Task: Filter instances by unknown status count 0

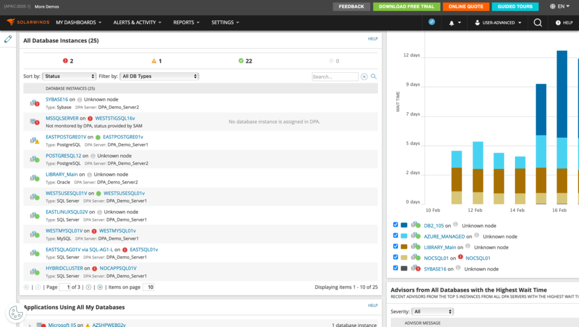Action: 334,61
